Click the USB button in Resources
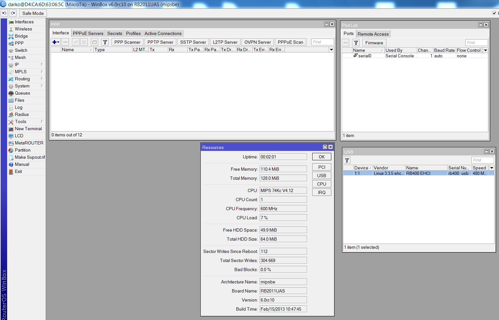Image resolution: width=499 pixels, height=320 pixels. point(322,176)
